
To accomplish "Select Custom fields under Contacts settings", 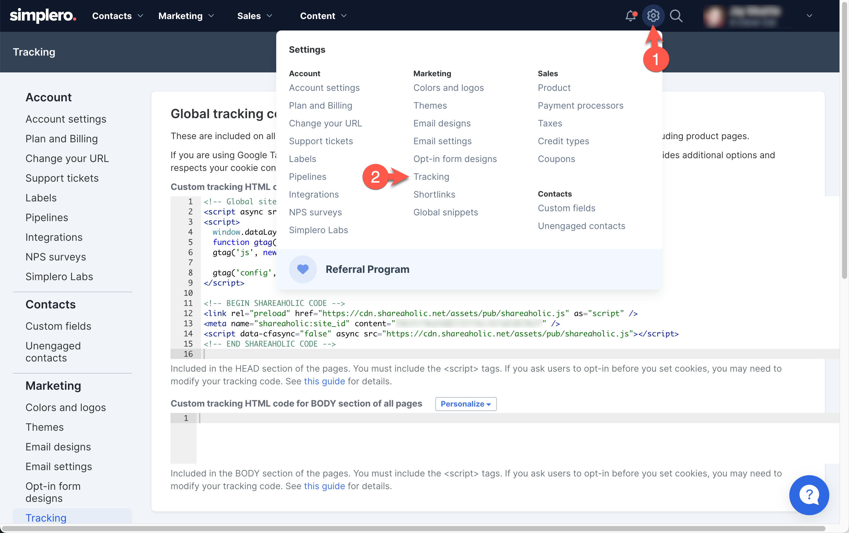I will coord(566,208).
